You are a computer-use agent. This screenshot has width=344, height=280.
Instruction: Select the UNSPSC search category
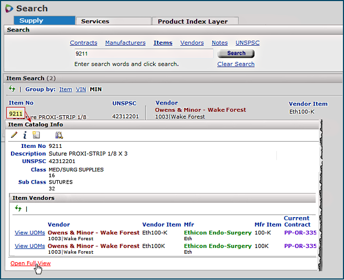coord(248,43)
